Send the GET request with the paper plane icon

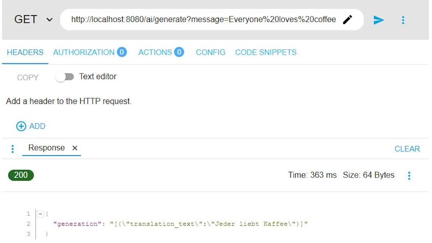pyautogui.click(x=378, y=20)
